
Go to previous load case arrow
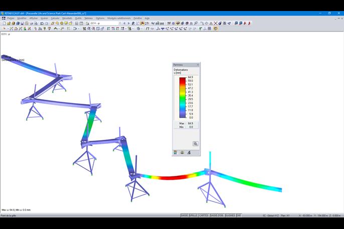124,23
